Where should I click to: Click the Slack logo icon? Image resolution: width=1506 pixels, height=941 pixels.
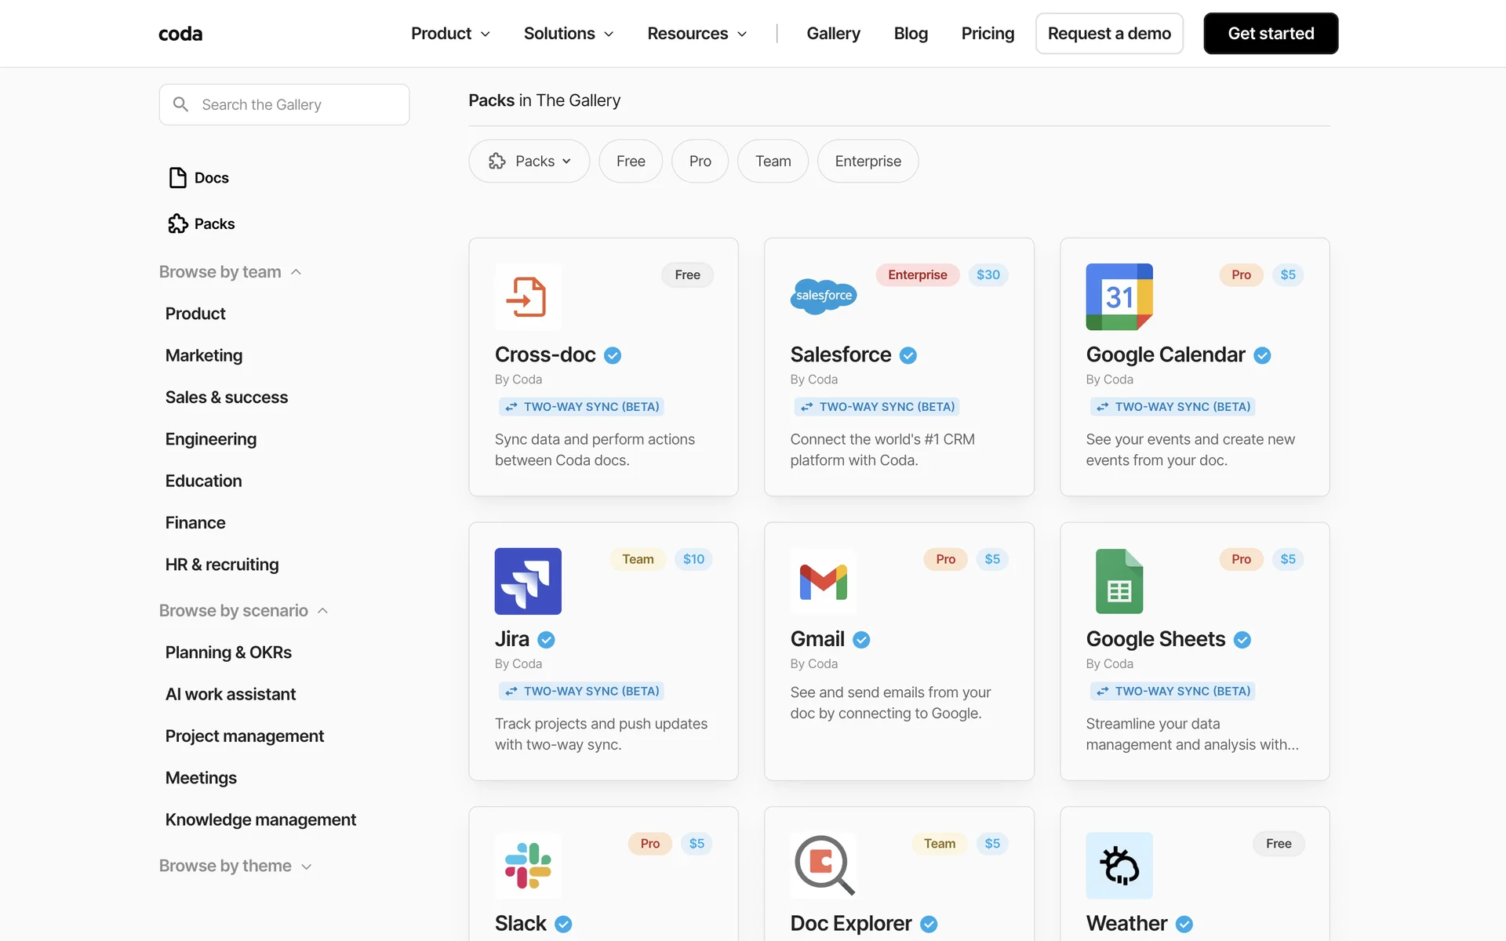527,865
